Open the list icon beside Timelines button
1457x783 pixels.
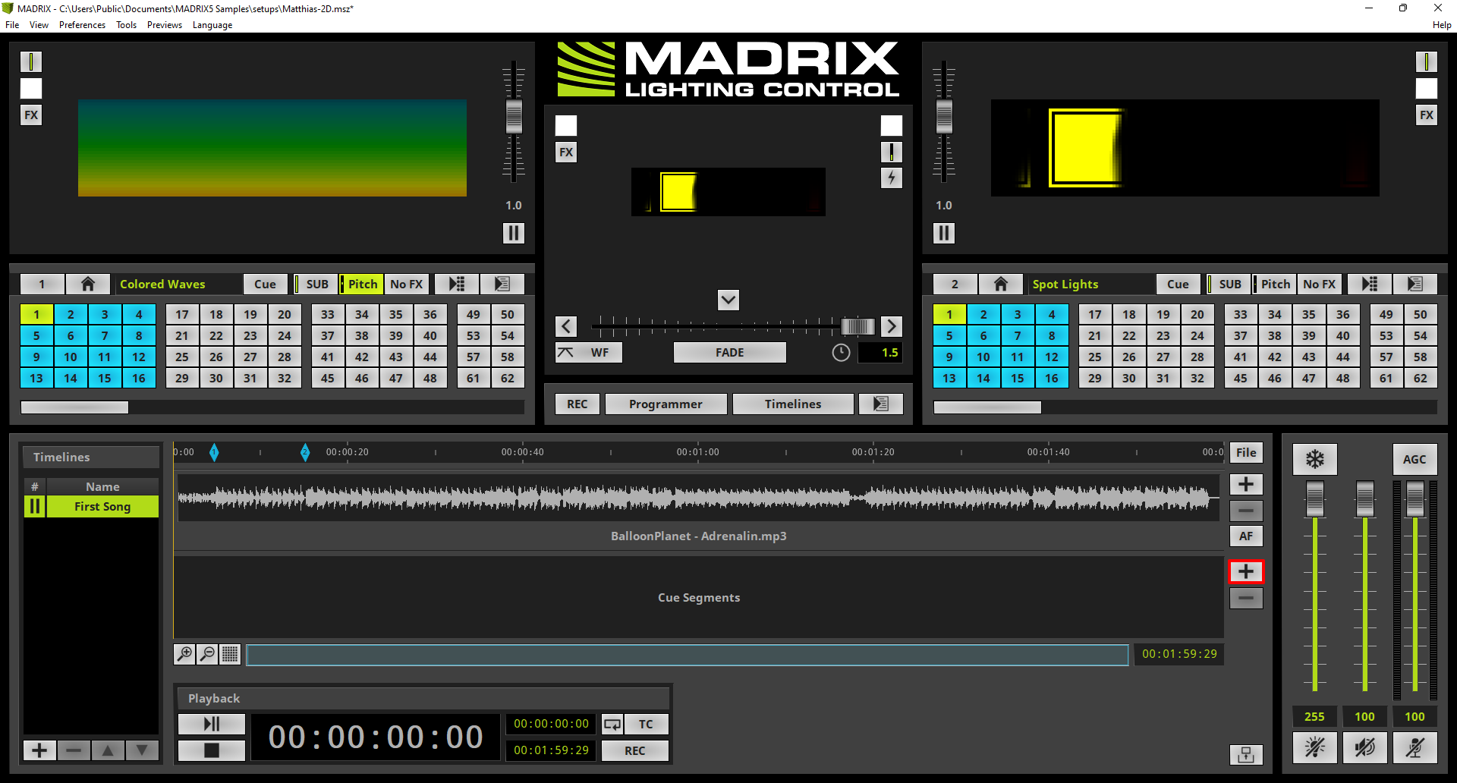(880, 404)
